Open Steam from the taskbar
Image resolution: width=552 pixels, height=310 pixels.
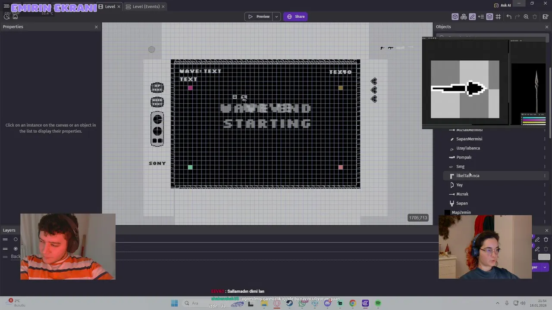click(289, 303)
